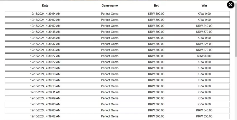Image resolution: width=237 pixels, height=120 pixels.
Task: Select the Game name column header
Action: click(x=110, y=6)
